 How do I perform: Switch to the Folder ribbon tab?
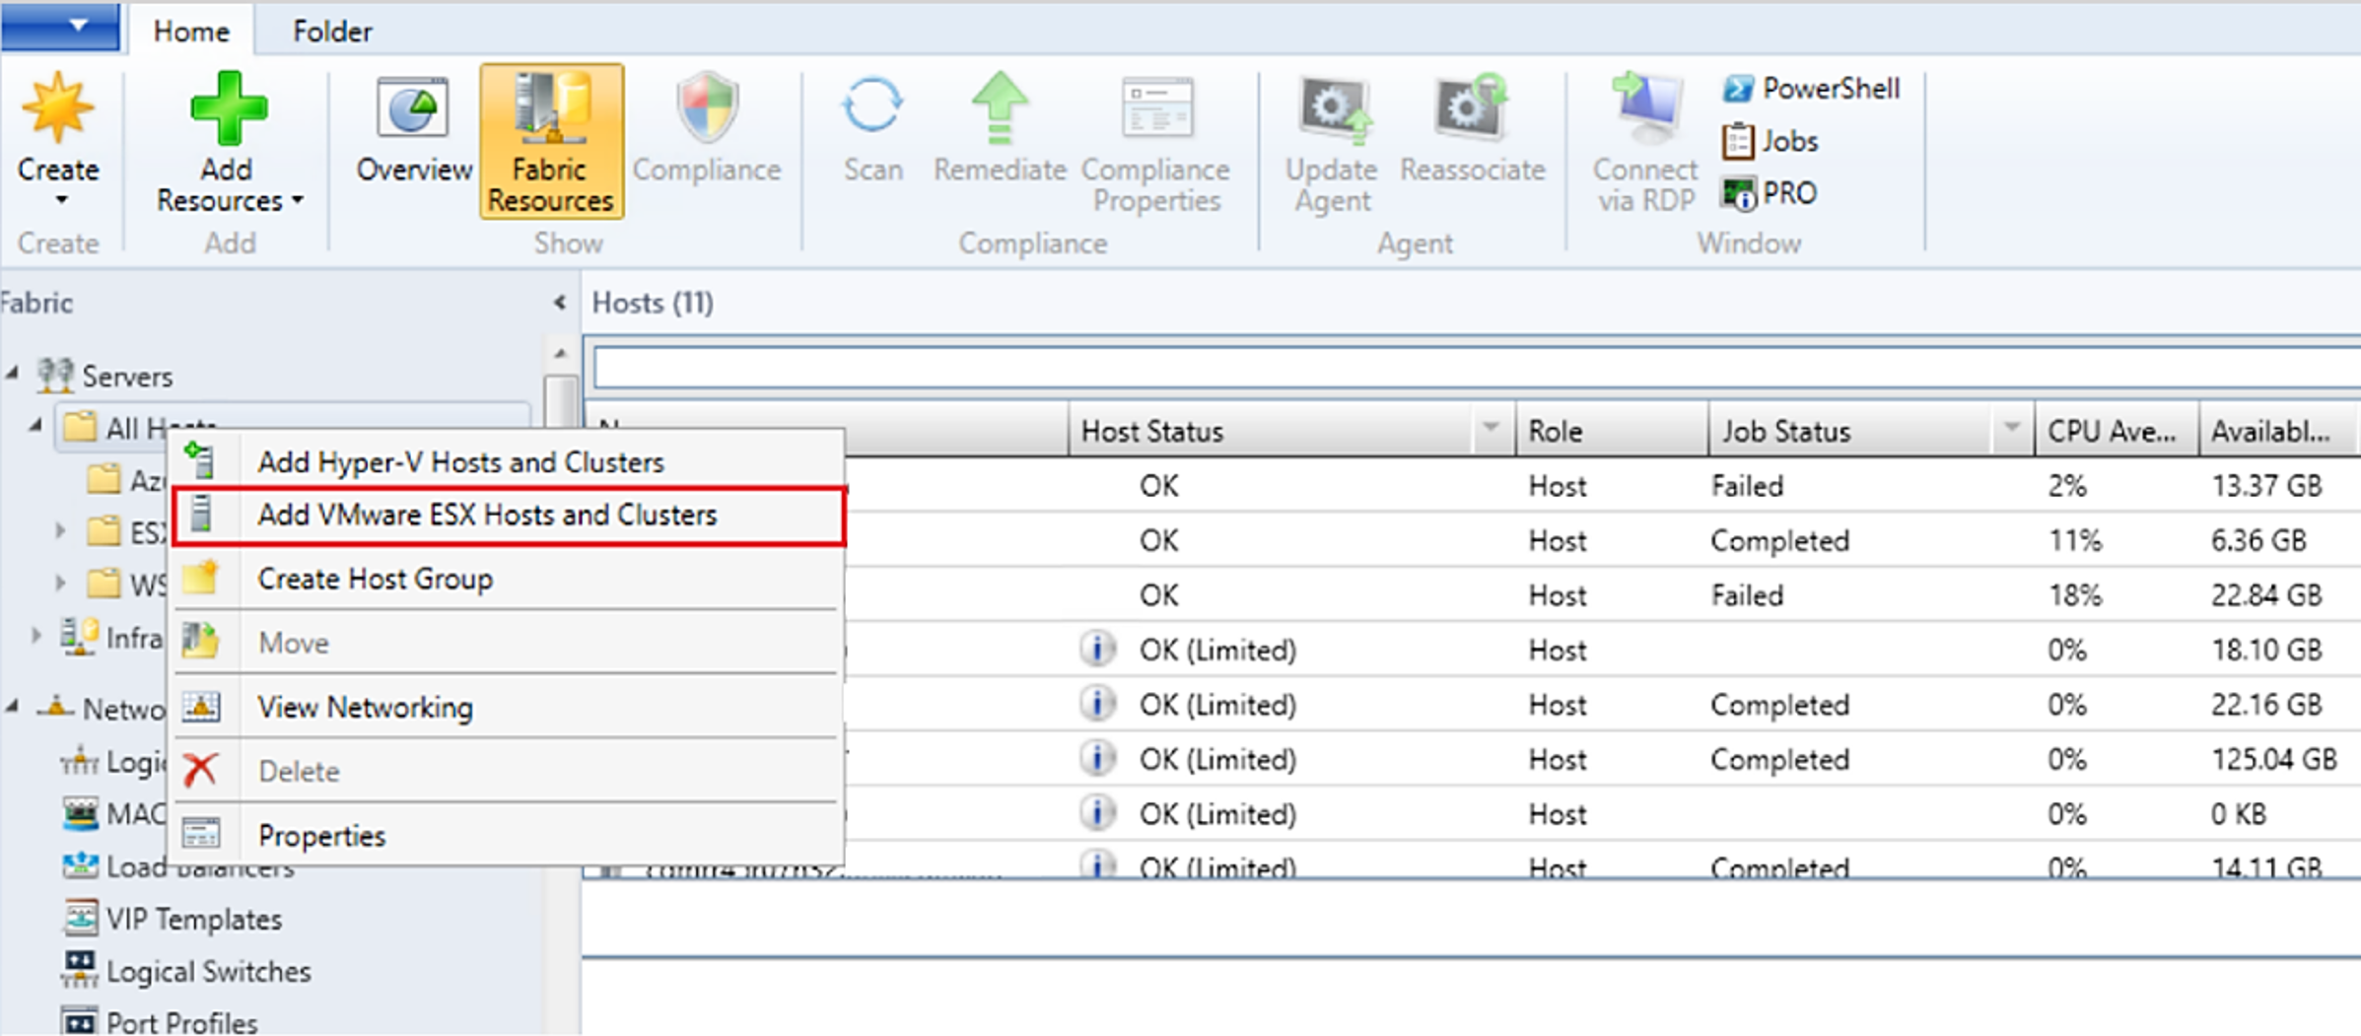coord(331,31)
